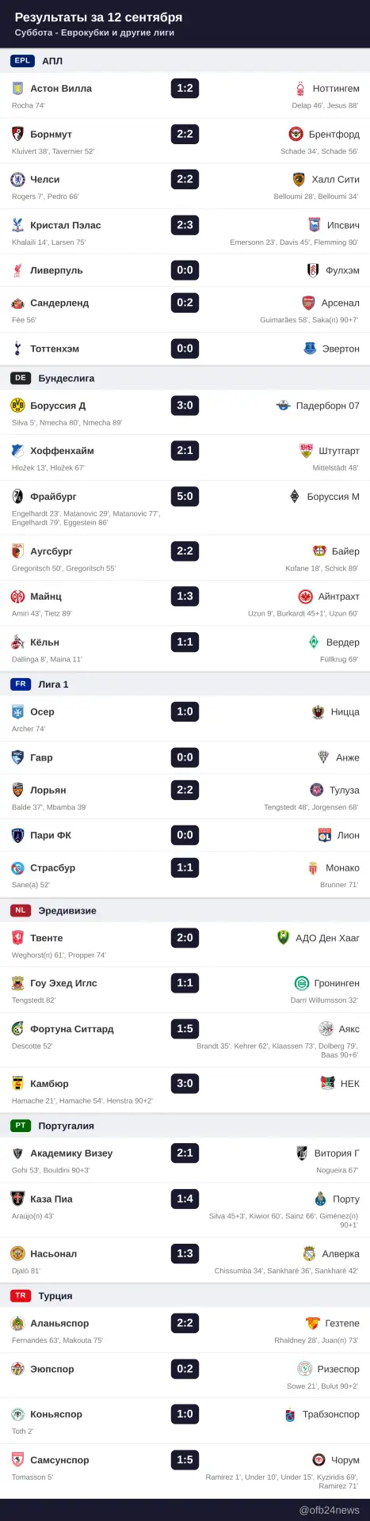370x1521 pixels.
Task: Open the Freiburg 5:0 score box
Action: pyautogui.click(x=185, y=497)
